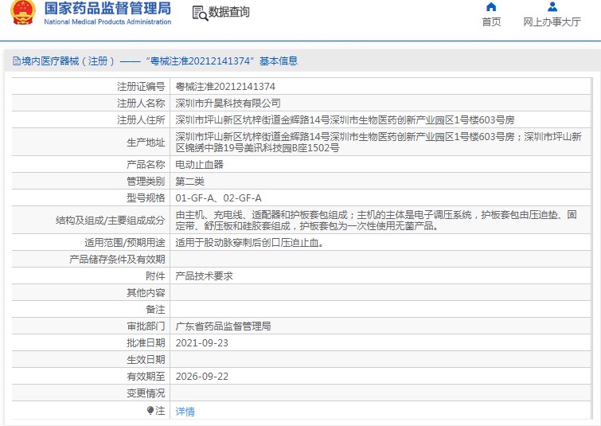Click the 附件 label

pos(155,276)
